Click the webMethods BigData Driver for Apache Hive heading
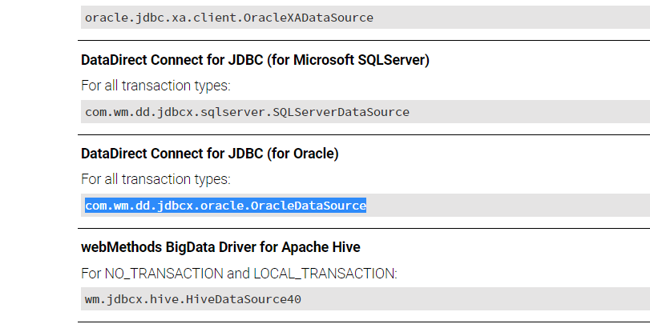 [x=220, y=247]
